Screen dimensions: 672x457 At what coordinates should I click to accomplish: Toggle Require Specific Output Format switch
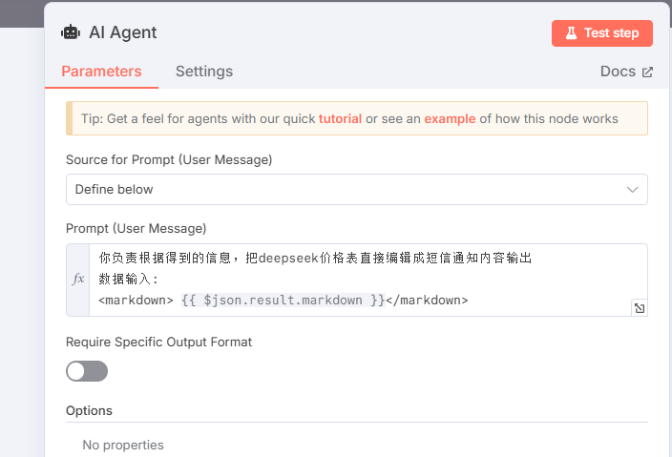tap(87, 371)
